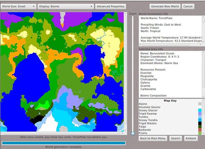
Task: Pick the black Frigid Wastes swatch
Action: click(x=200, y=123)
